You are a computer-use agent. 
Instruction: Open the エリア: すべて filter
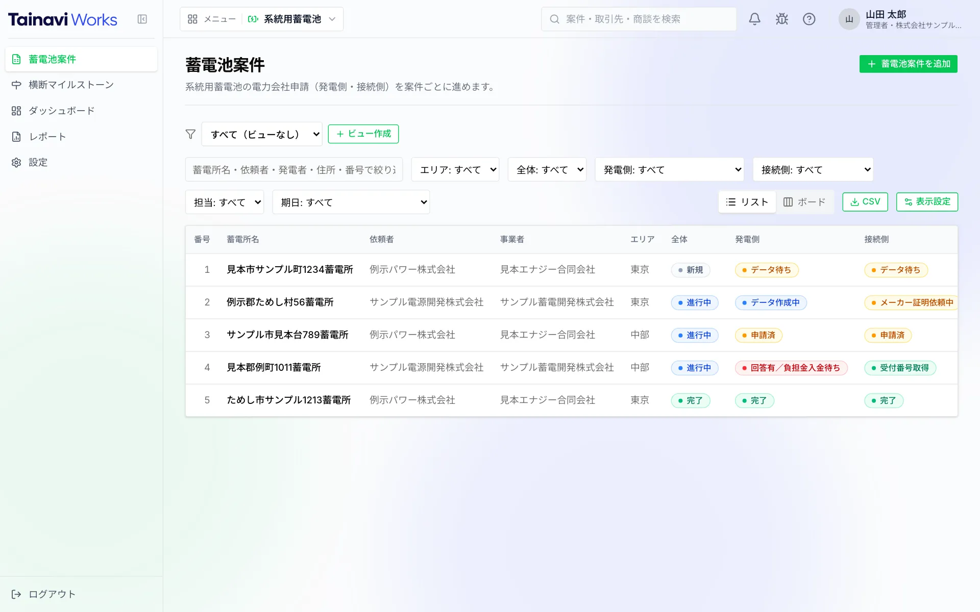(x=455, y=170)
